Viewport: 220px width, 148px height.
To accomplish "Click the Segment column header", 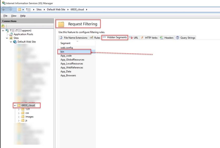I will tap(65, 43).
